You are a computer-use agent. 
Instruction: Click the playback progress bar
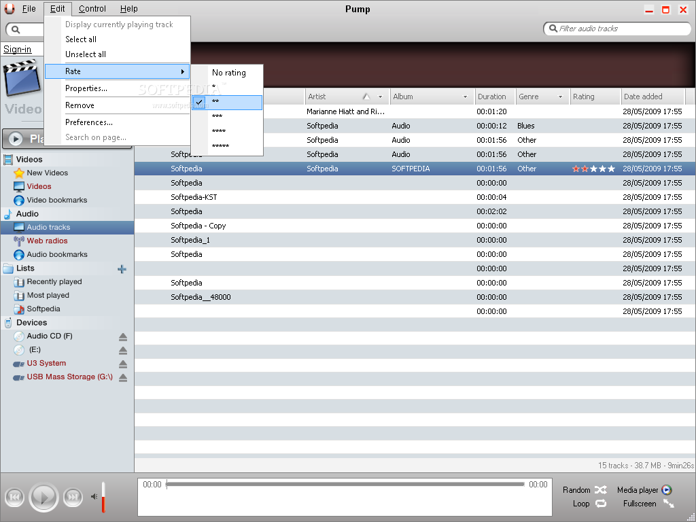coord(345,484)
